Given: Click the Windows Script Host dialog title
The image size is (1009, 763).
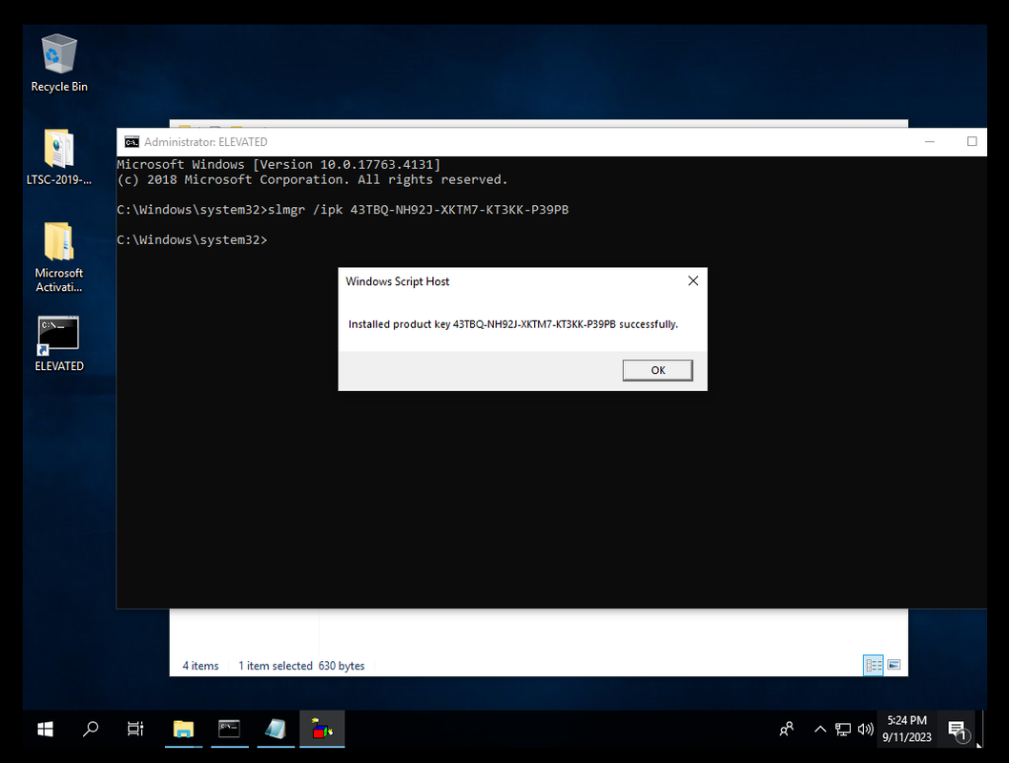Looking at the screenshot, I should click(397, 281).
